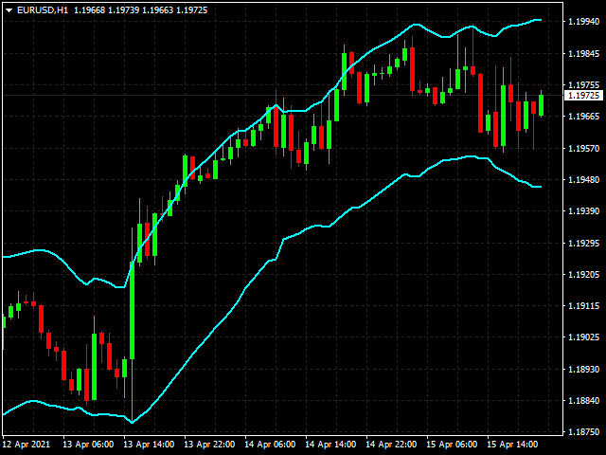Click the 13 Apr 06:00 time label
The height and width of the screenshot is (455, 606).
click(88, 445)
